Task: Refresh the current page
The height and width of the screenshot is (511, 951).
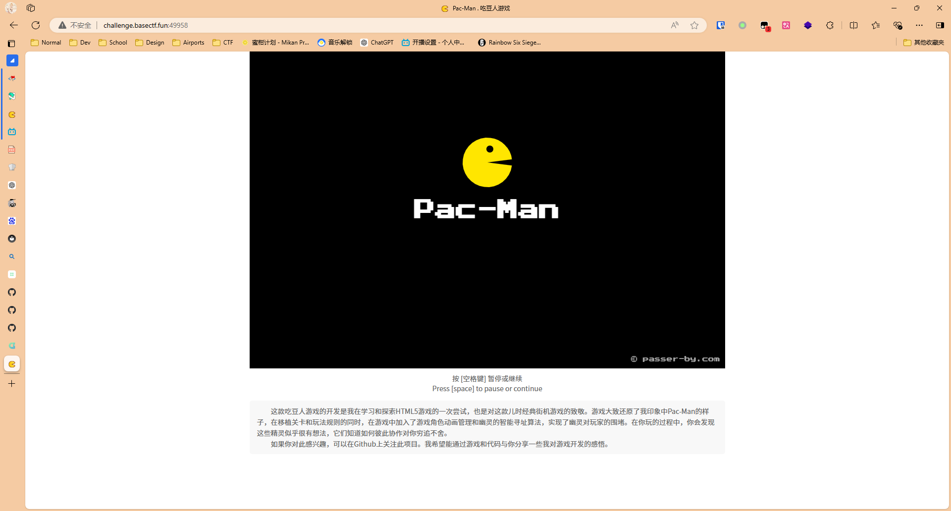Action: (x=36, y=25)
